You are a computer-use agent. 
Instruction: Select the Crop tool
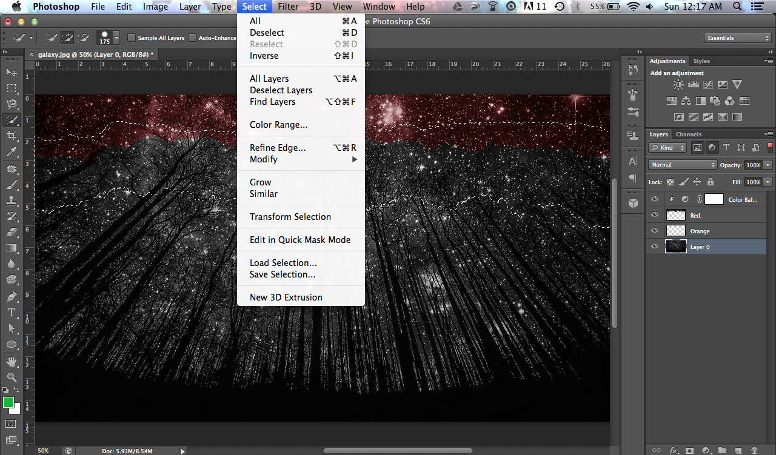(12, 136)
